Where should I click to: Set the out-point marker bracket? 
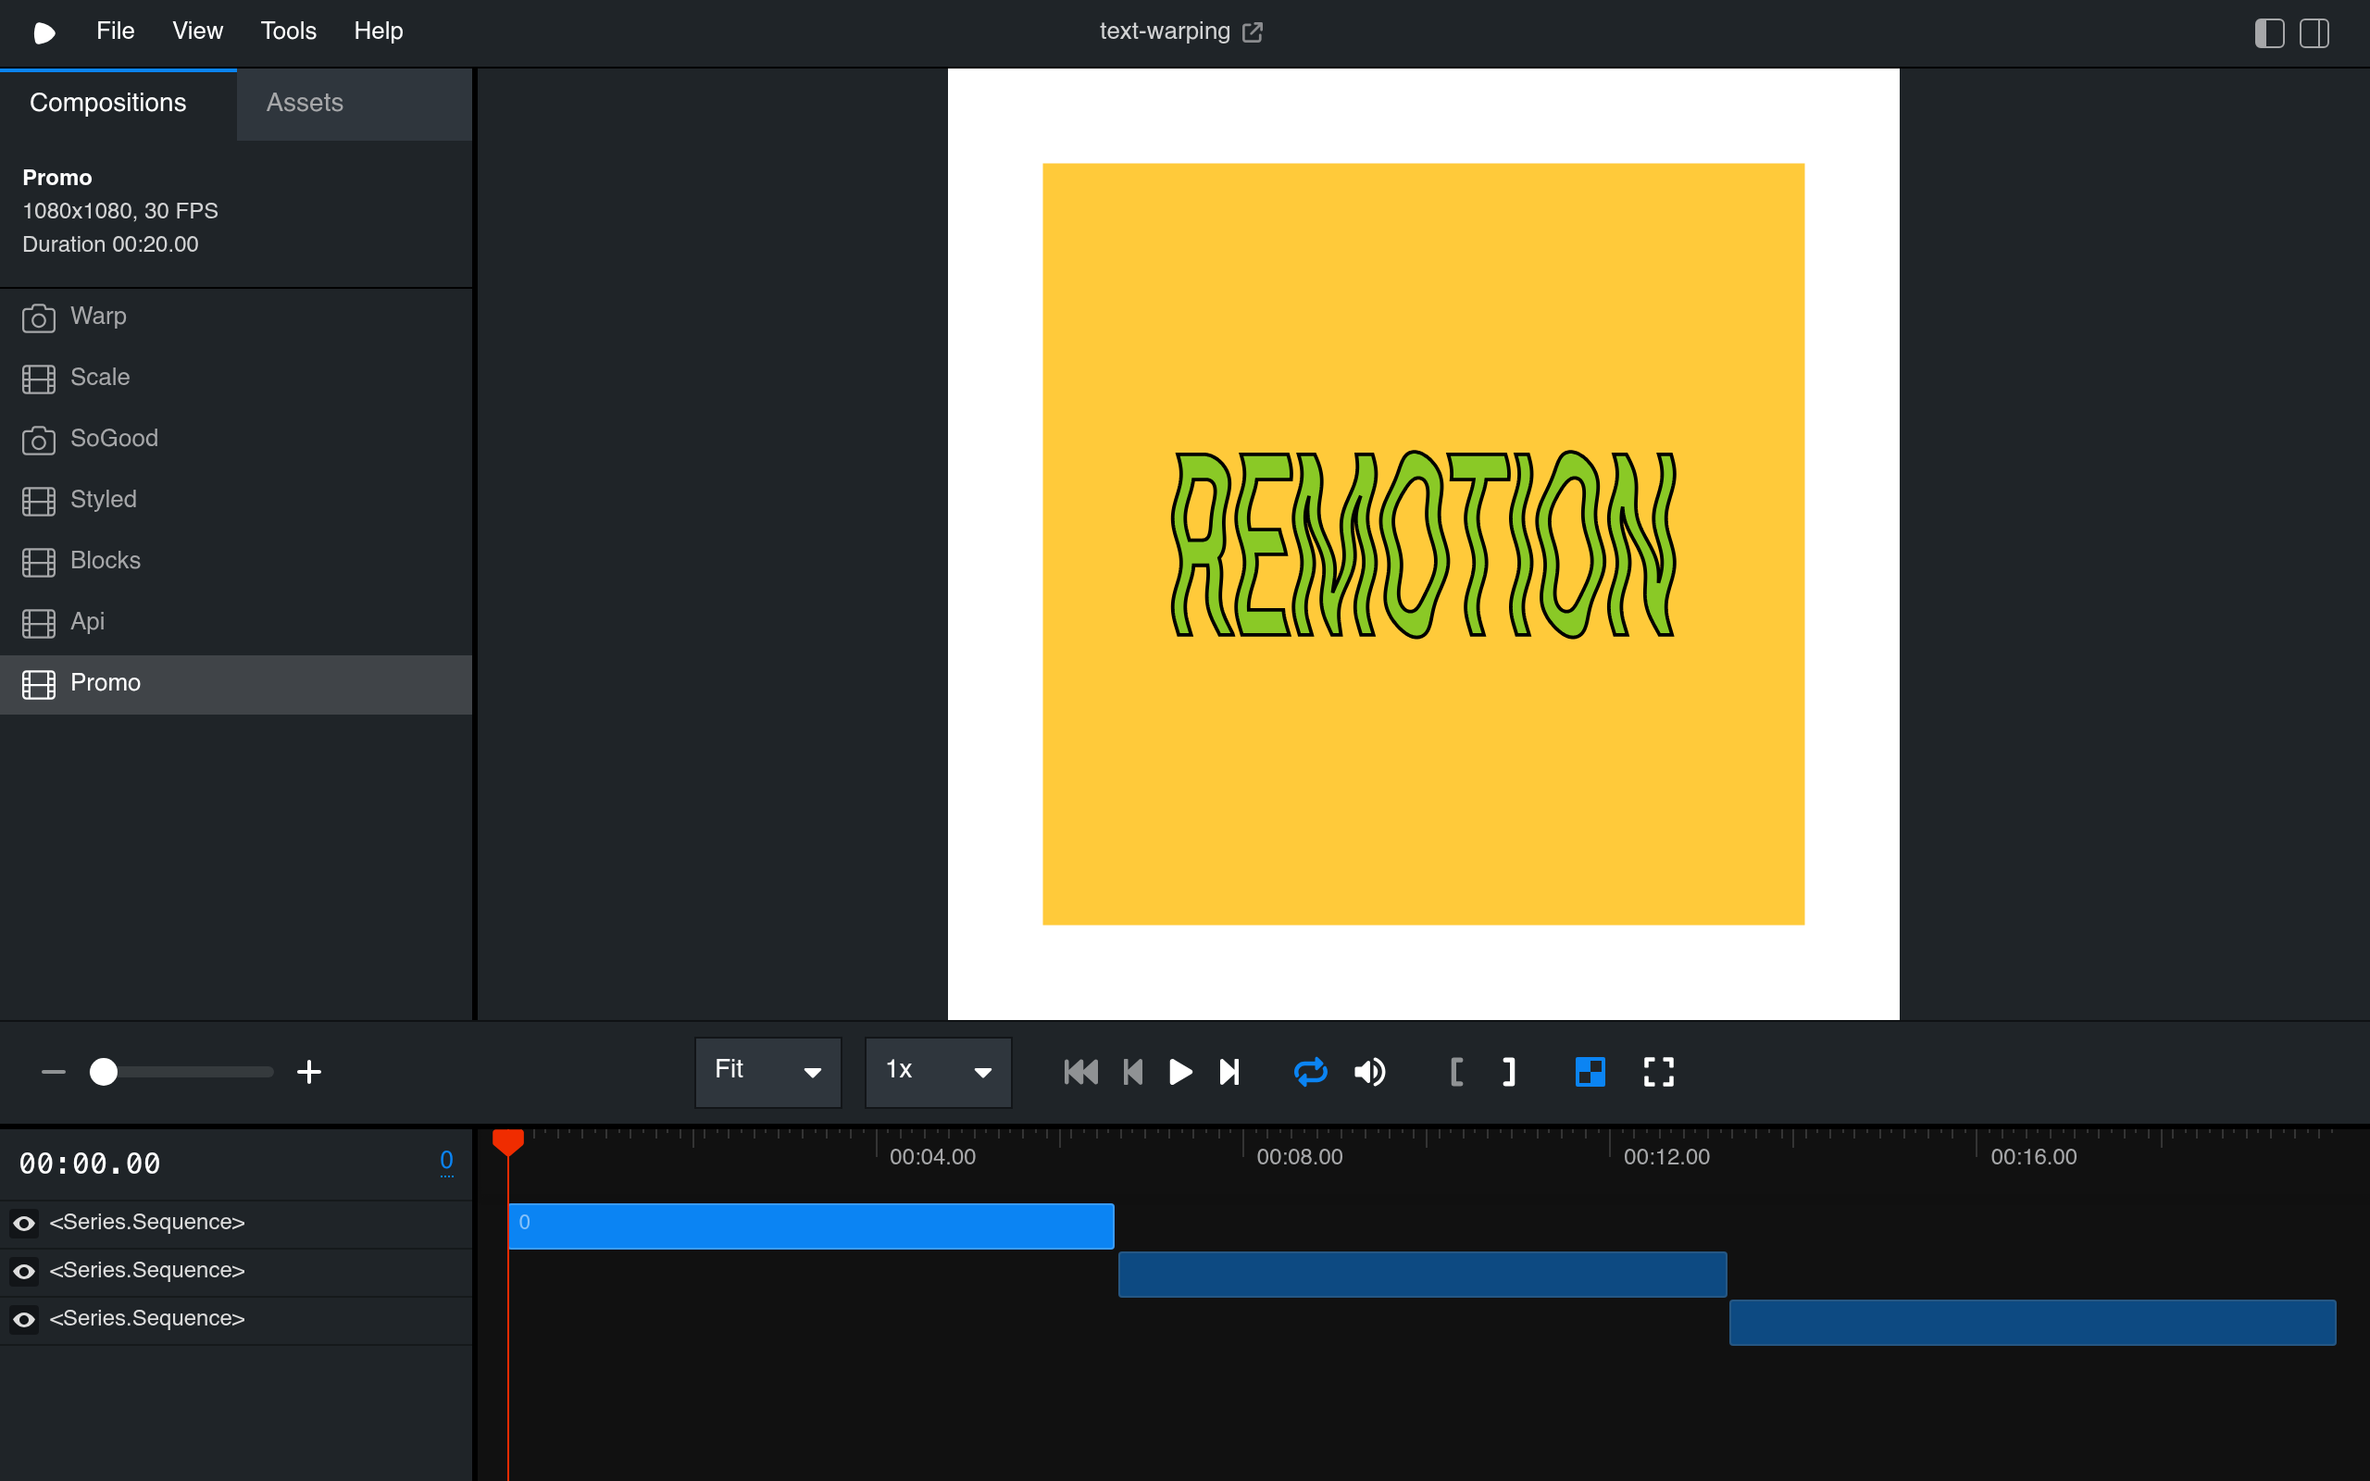tap(1509, 1073)
